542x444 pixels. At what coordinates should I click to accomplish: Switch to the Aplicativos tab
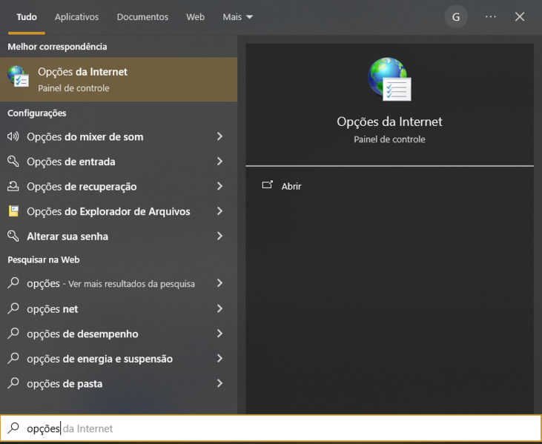point(76,17)
